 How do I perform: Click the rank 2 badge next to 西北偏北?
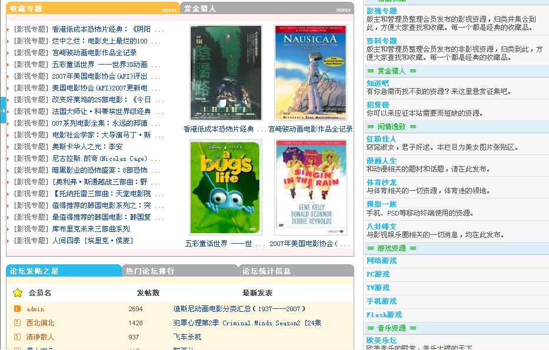17,323
